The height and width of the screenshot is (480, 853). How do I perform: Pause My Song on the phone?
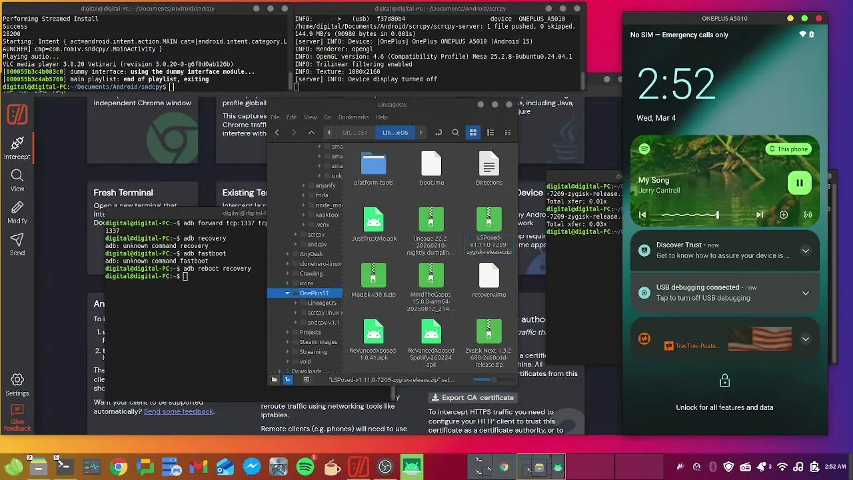800,183
